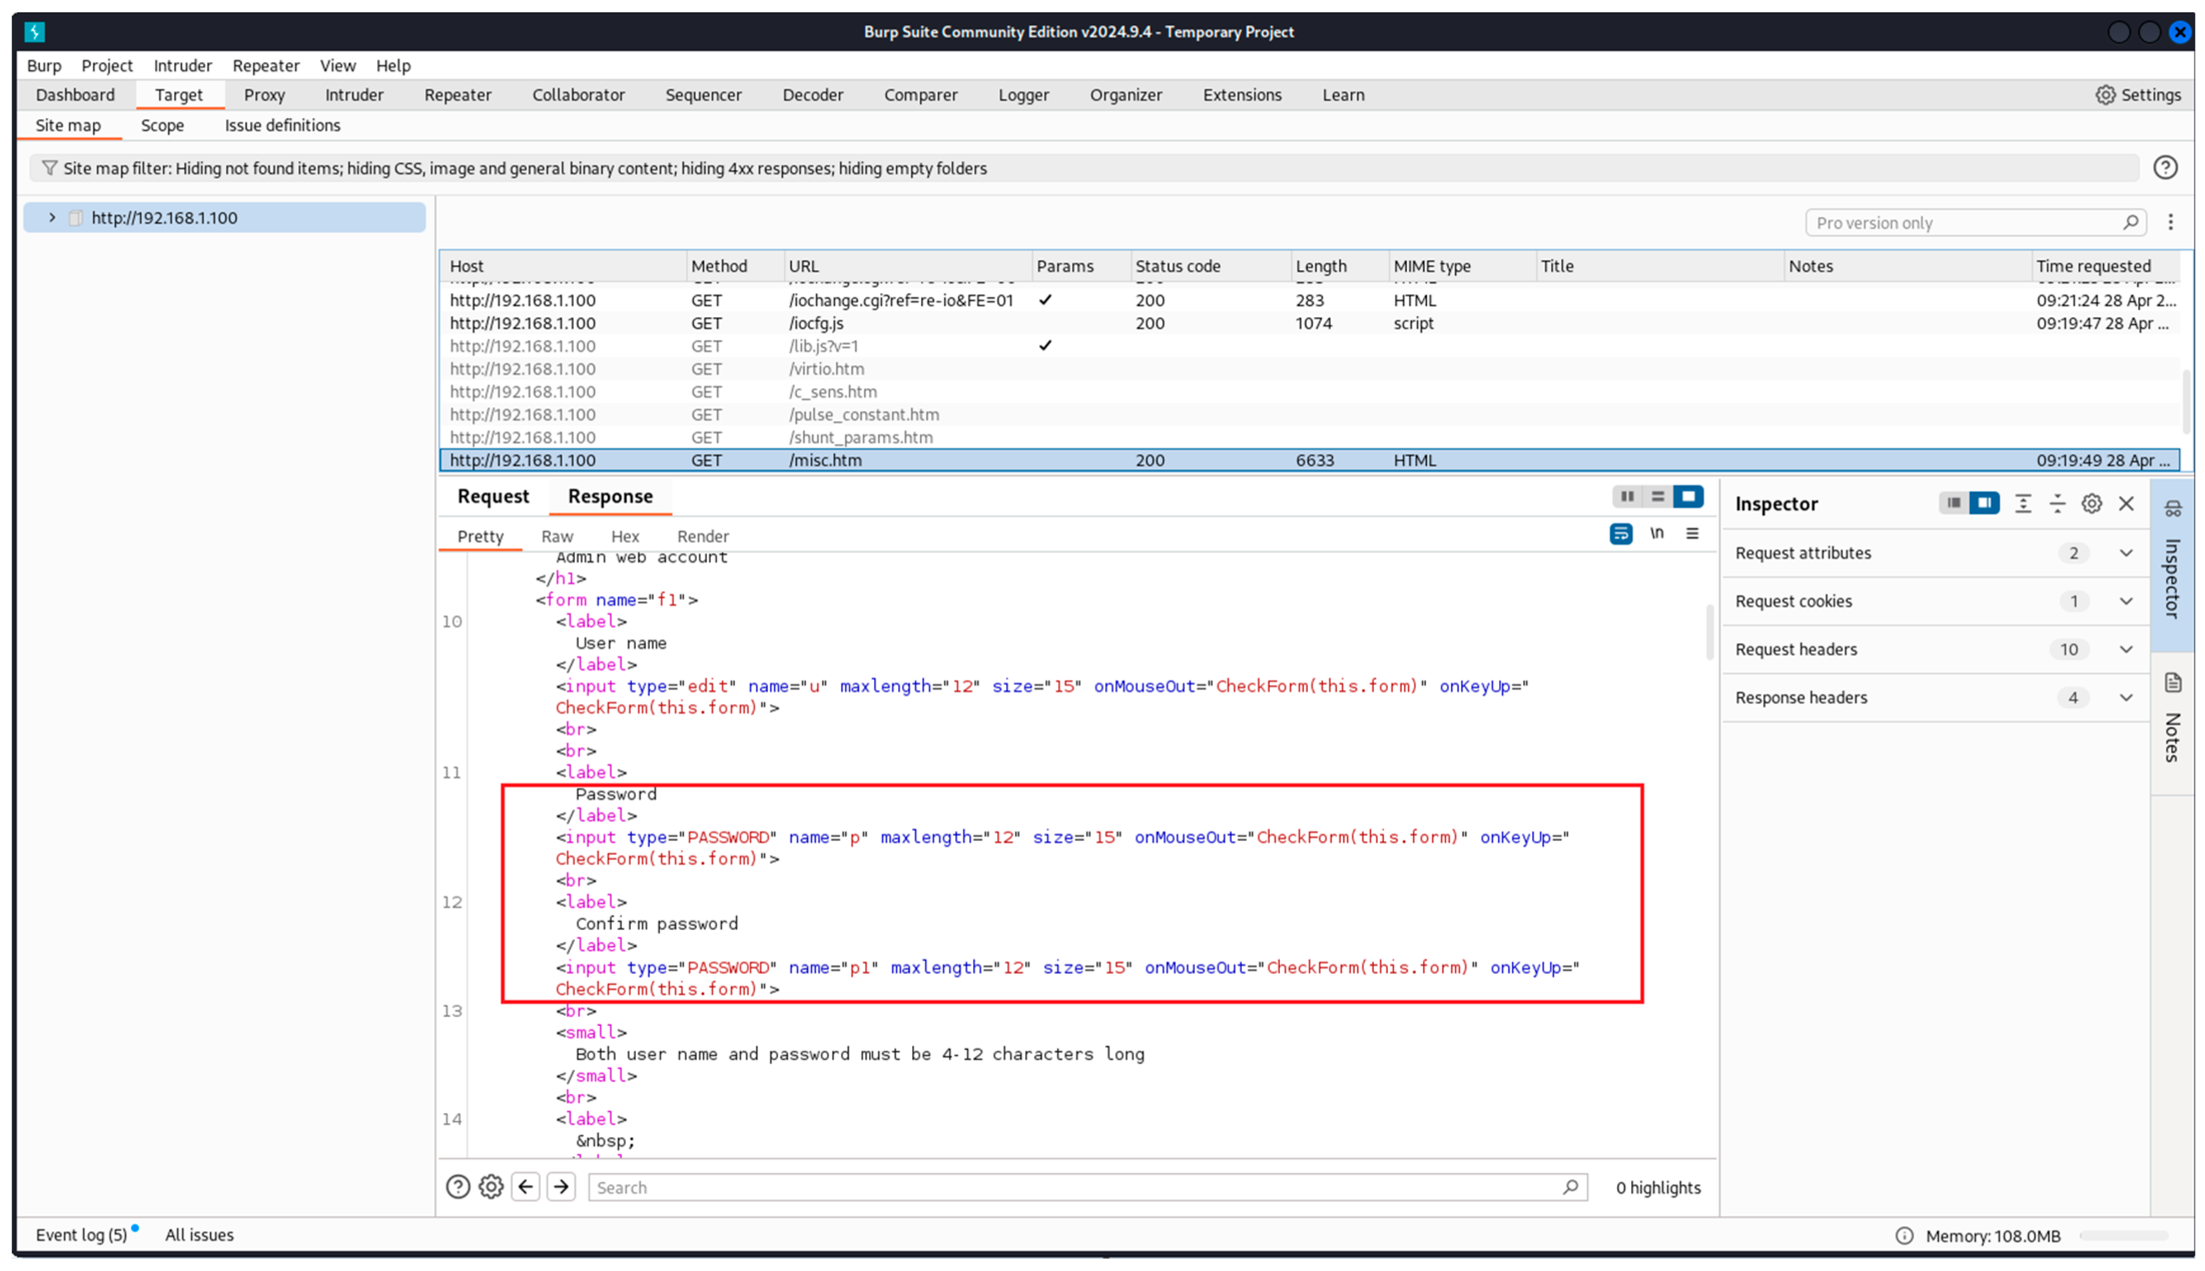Go to next search match arrow
This screenshot has height=1271, width=2205.
[561, 1186]
